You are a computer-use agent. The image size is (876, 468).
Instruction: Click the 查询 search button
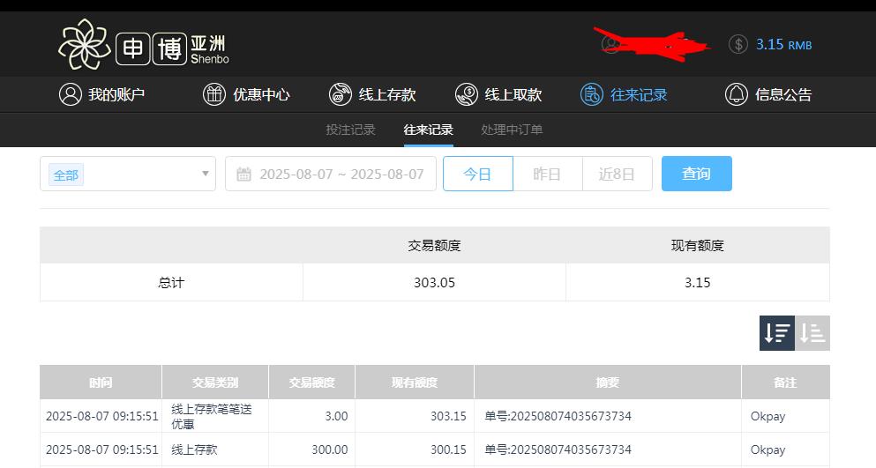tap(697, 174)
